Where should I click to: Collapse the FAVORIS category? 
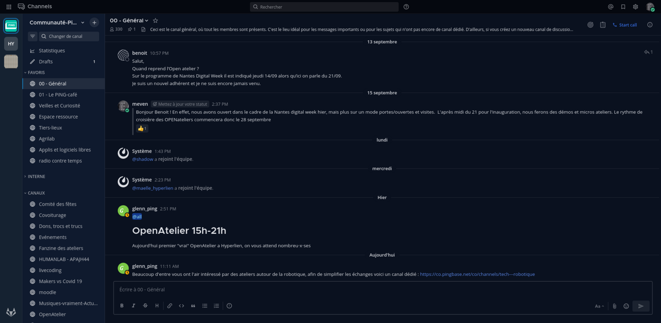[36, 72]
